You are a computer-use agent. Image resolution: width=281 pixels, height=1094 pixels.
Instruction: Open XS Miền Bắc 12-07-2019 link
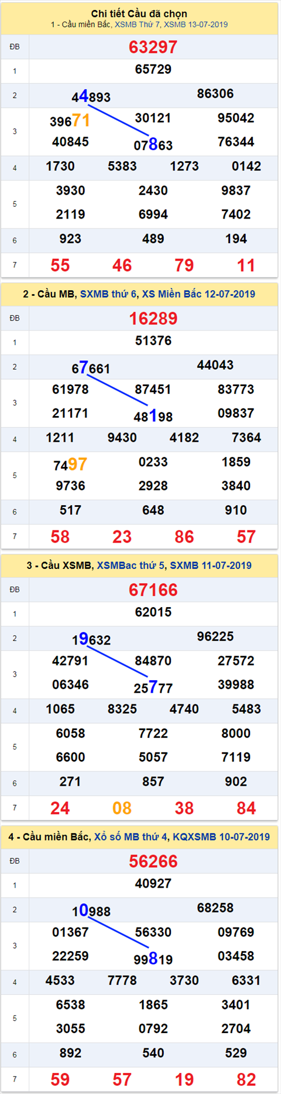point(198,294)
